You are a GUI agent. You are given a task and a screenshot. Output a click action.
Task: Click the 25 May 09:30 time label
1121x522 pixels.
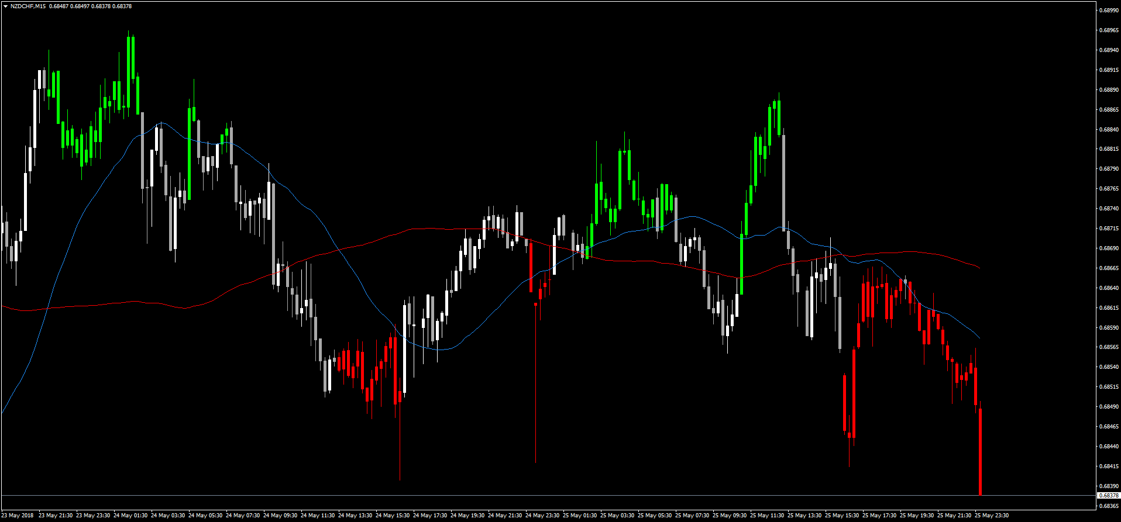730,516
